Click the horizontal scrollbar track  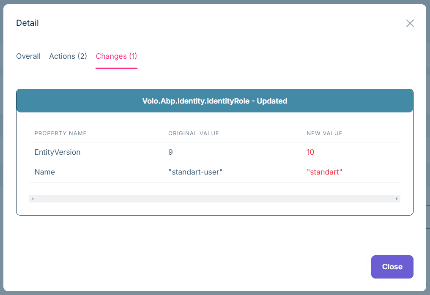click(215, 198)
